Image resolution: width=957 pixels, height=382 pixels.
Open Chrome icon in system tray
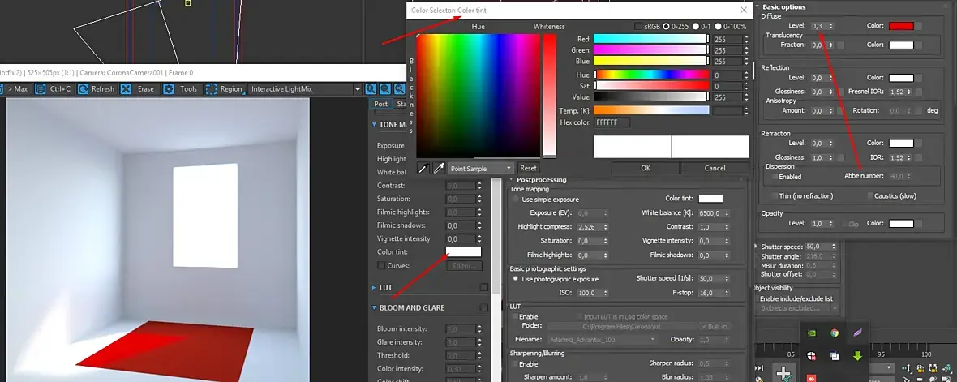click(834, 333)
